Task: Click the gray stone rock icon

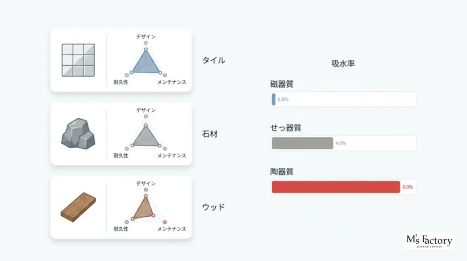Action: [x=78, y=133]
